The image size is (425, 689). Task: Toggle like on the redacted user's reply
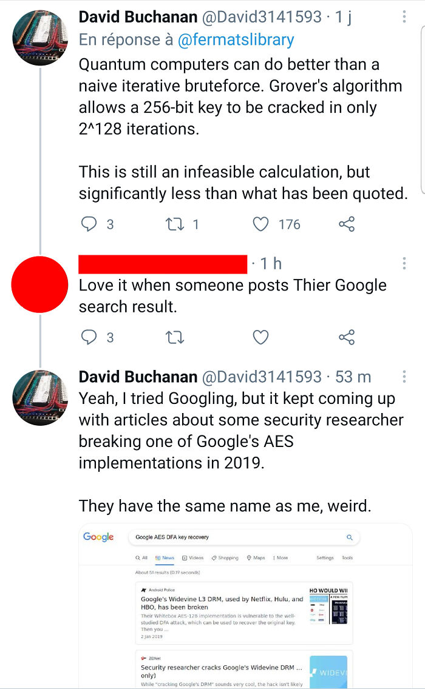point(260,337)
